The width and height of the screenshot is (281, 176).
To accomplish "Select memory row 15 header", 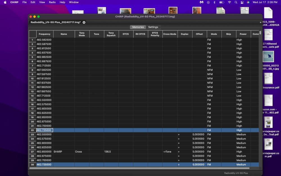I will 32,100.
